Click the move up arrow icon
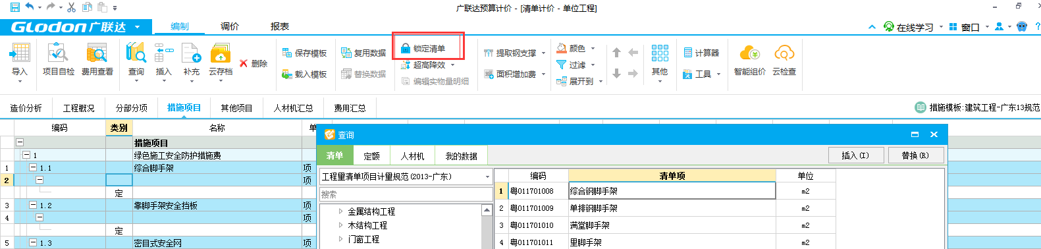The height and width of the screenshot is (249, 1041). pyautogui.click(x=616, y=53)
